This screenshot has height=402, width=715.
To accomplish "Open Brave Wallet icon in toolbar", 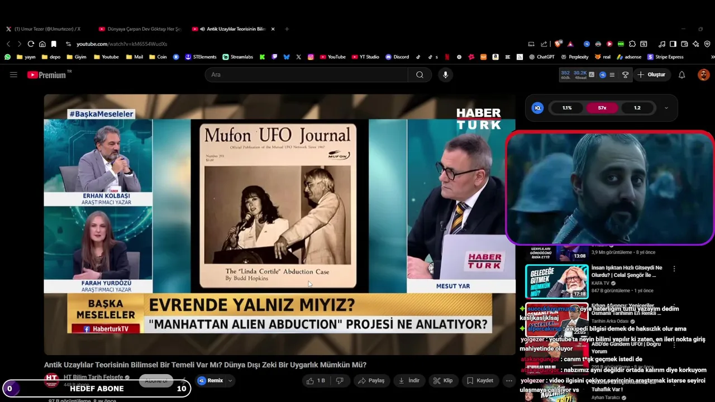I will point(684,44).
